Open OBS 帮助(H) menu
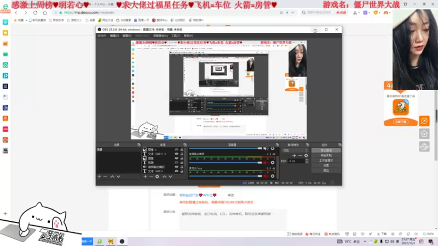 (x=188, y=36)
